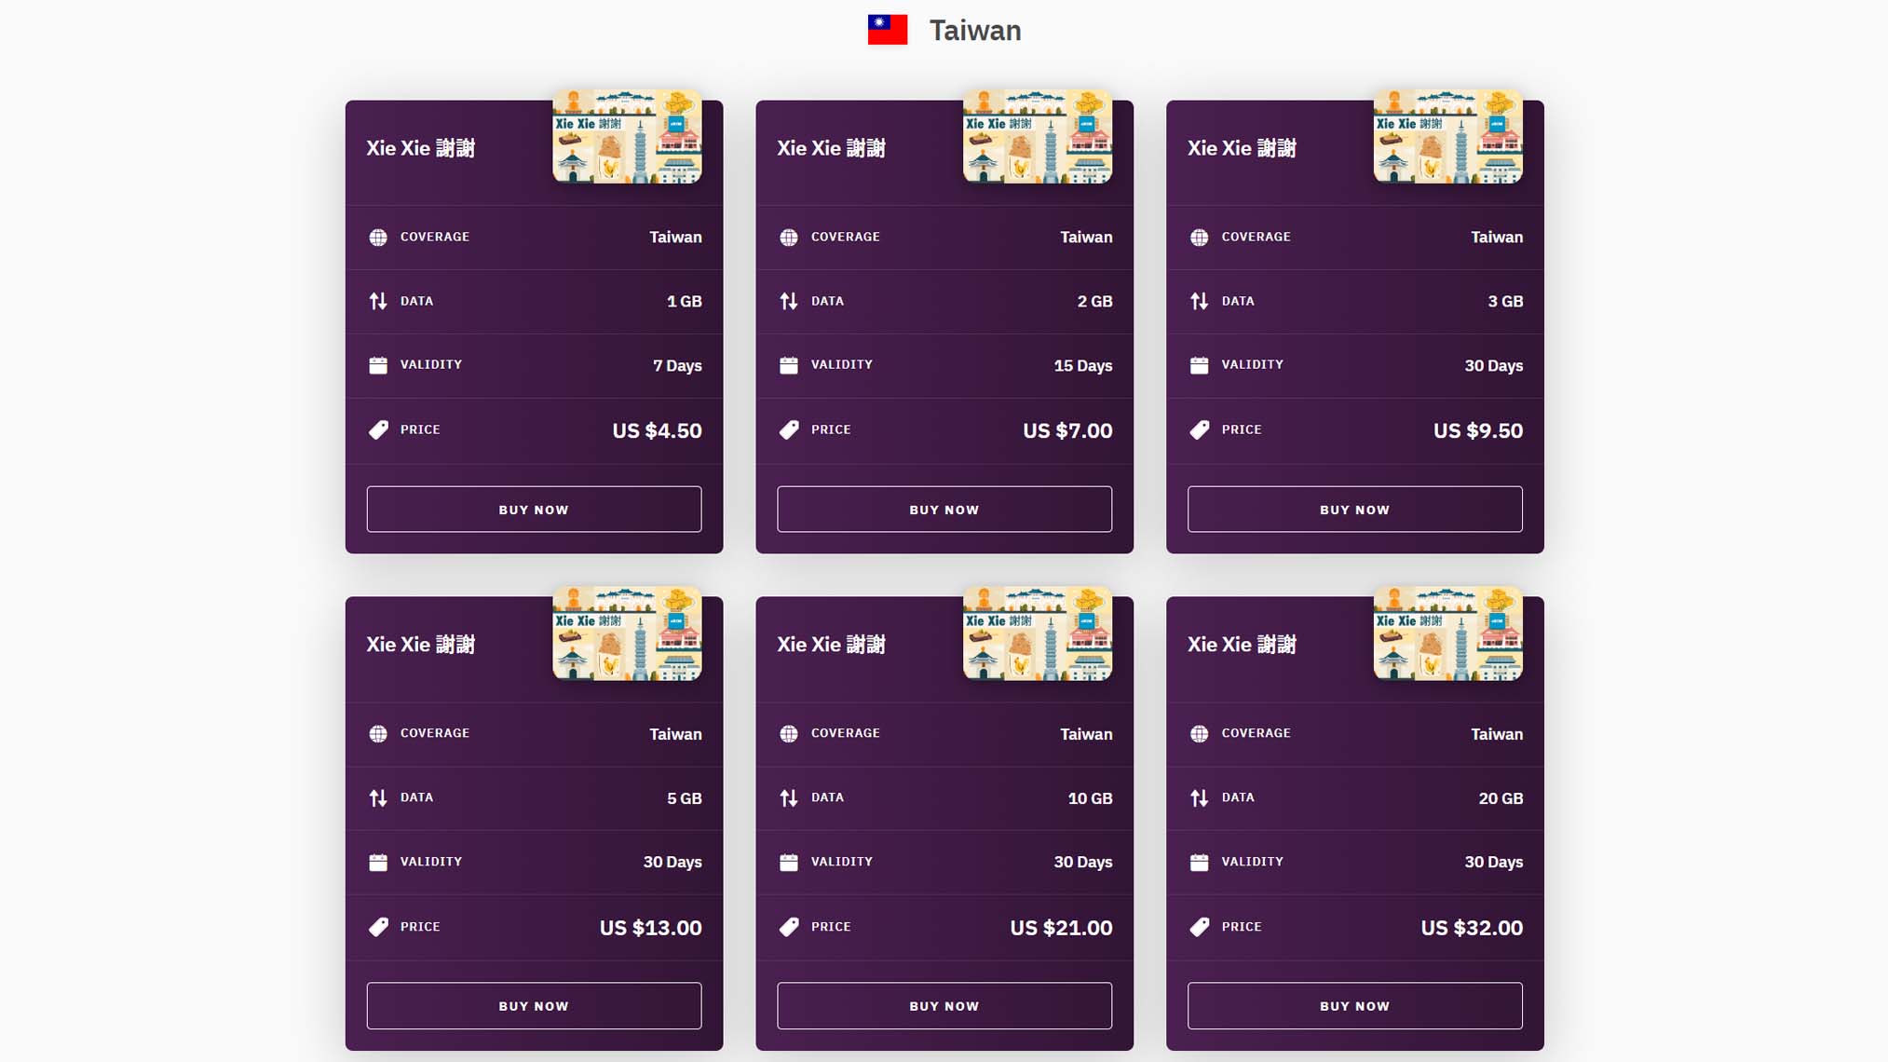Buy the 20 GB US $32.00 plan
This screenshot has height=1062, width=1888.
tap(1355, 1006)
